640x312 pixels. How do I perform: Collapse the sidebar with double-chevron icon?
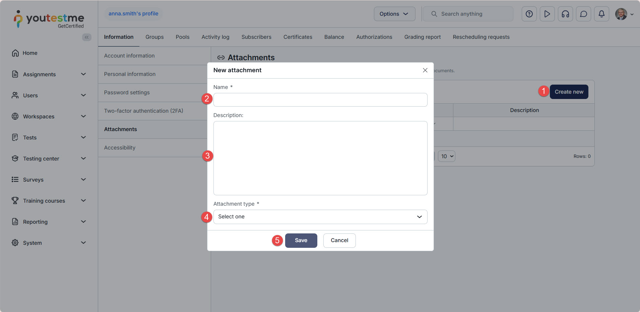[x=86, y=37]
